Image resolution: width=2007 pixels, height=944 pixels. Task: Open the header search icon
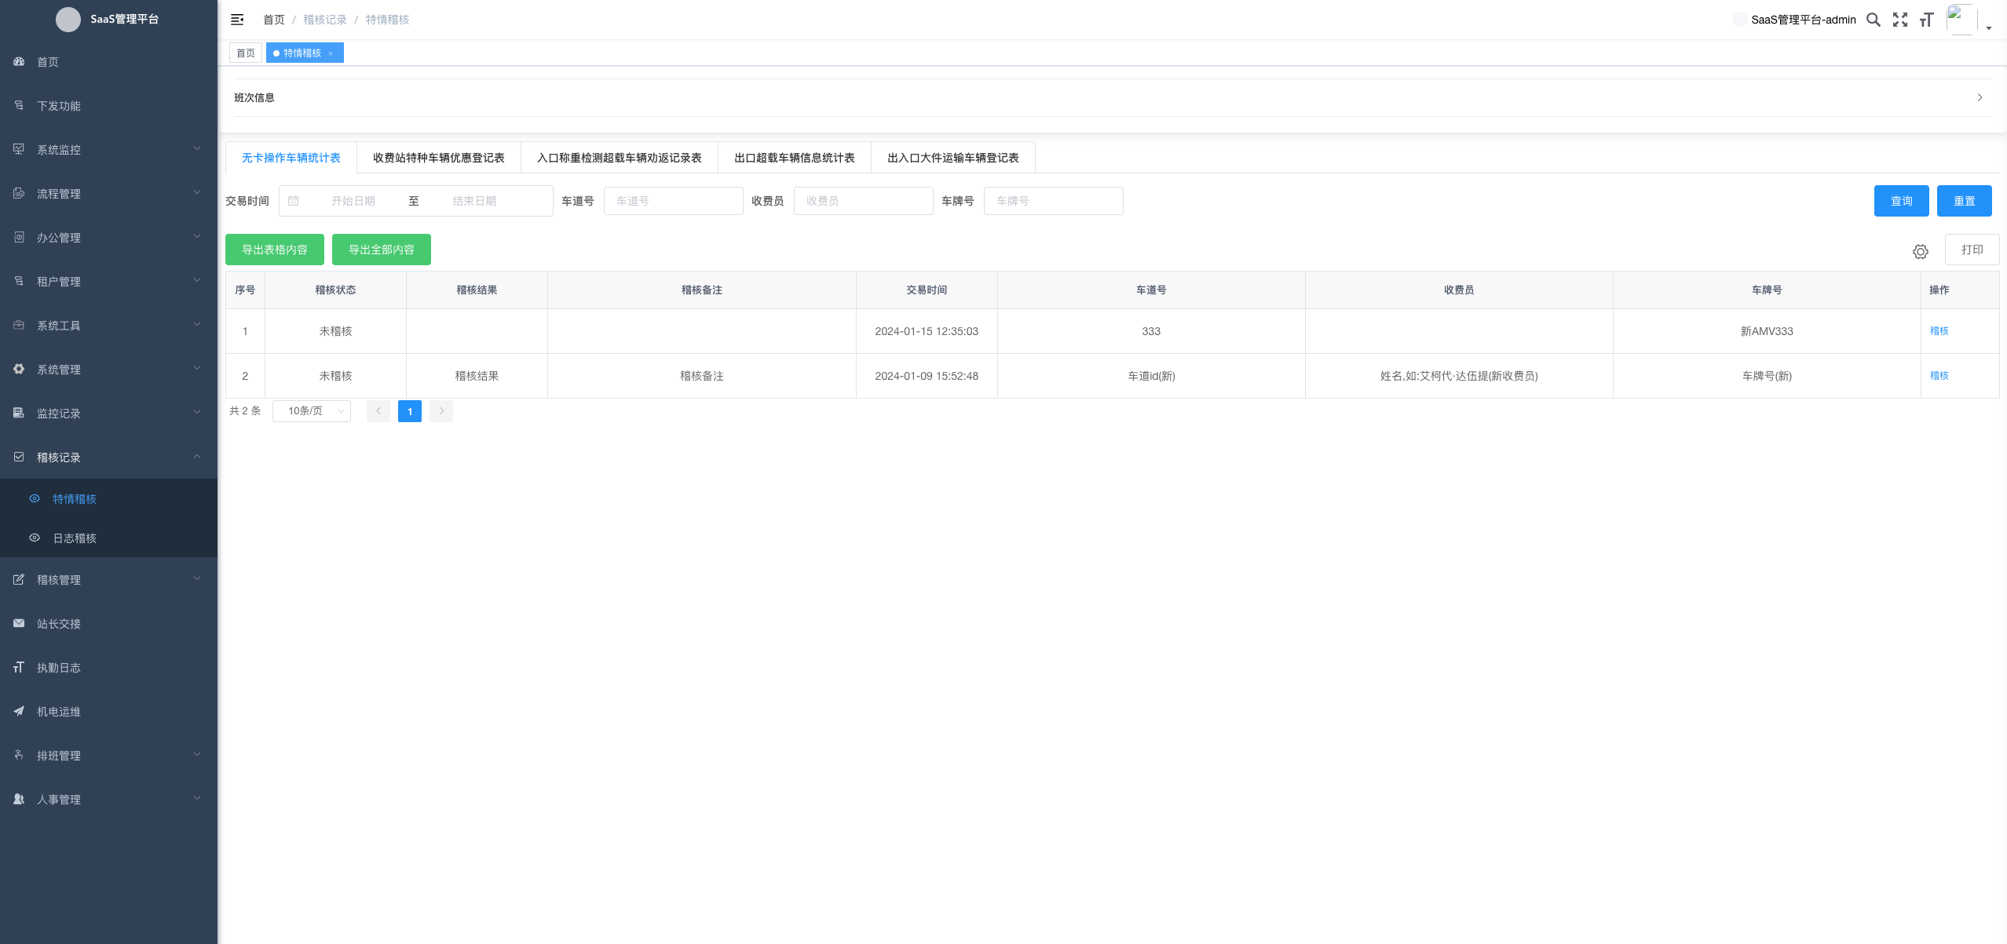pos(1874,20)
